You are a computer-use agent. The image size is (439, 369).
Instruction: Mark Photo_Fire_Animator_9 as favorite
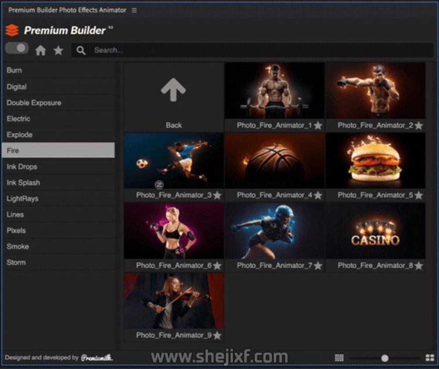tap(217, 336)
